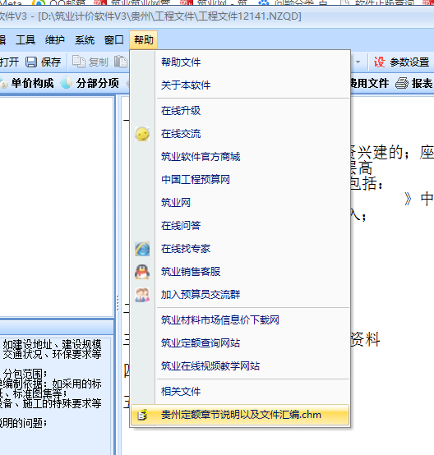Image resolution: width=434 pixels, height=455 pixels.
Task: Click the people icon beside 加入预算员交流群
Action: (x=142, y=295)
